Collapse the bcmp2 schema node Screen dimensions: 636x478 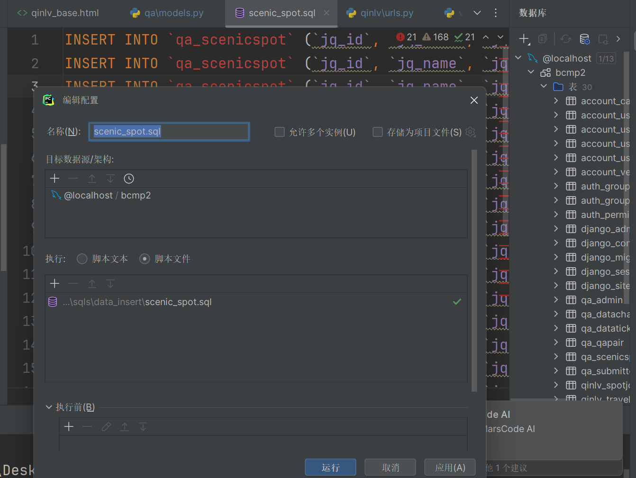pyautogui.click(x=531, y=72)
